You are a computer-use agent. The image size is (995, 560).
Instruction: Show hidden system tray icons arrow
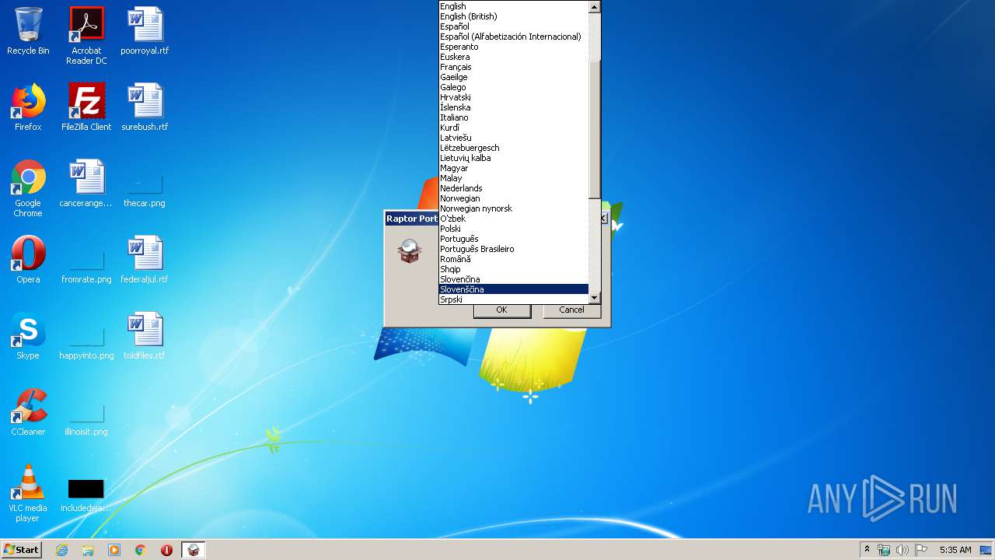click(867, 550)
